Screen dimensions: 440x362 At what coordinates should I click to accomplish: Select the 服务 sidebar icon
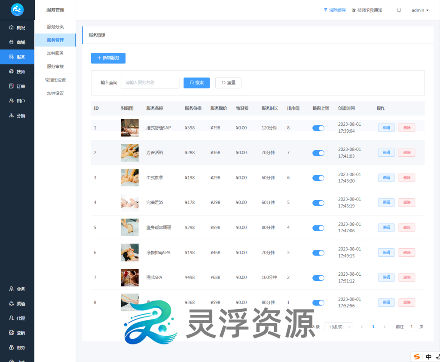point(12,57)
